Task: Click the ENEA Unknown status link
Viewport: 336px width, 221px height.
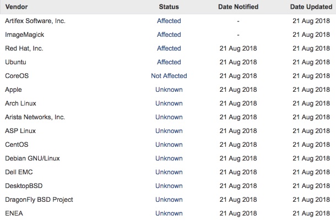Action: (x=169, y=213)
